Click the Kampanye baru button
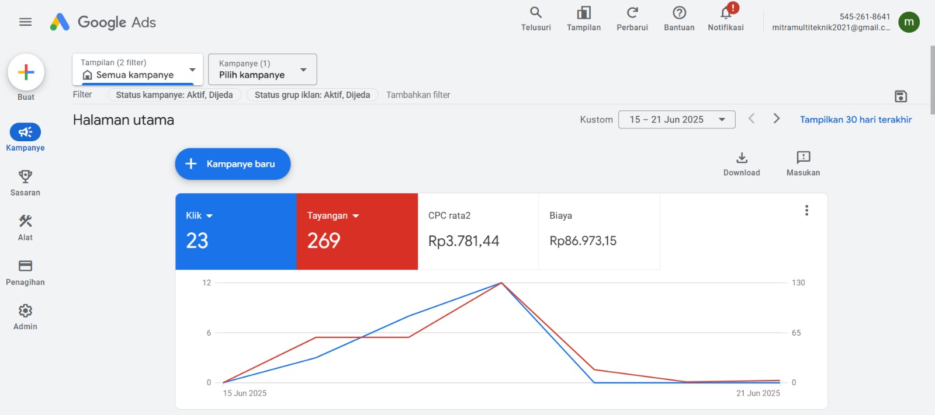The height and width of the screenshot is (415, 935). point(233,164)
